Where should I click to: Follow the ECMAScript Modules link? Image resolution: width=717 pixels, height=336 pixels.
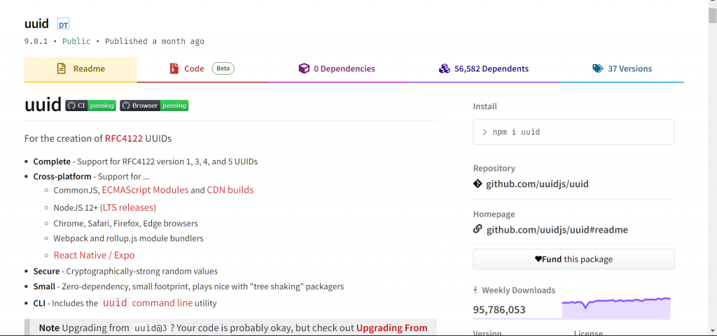point(145,190)
